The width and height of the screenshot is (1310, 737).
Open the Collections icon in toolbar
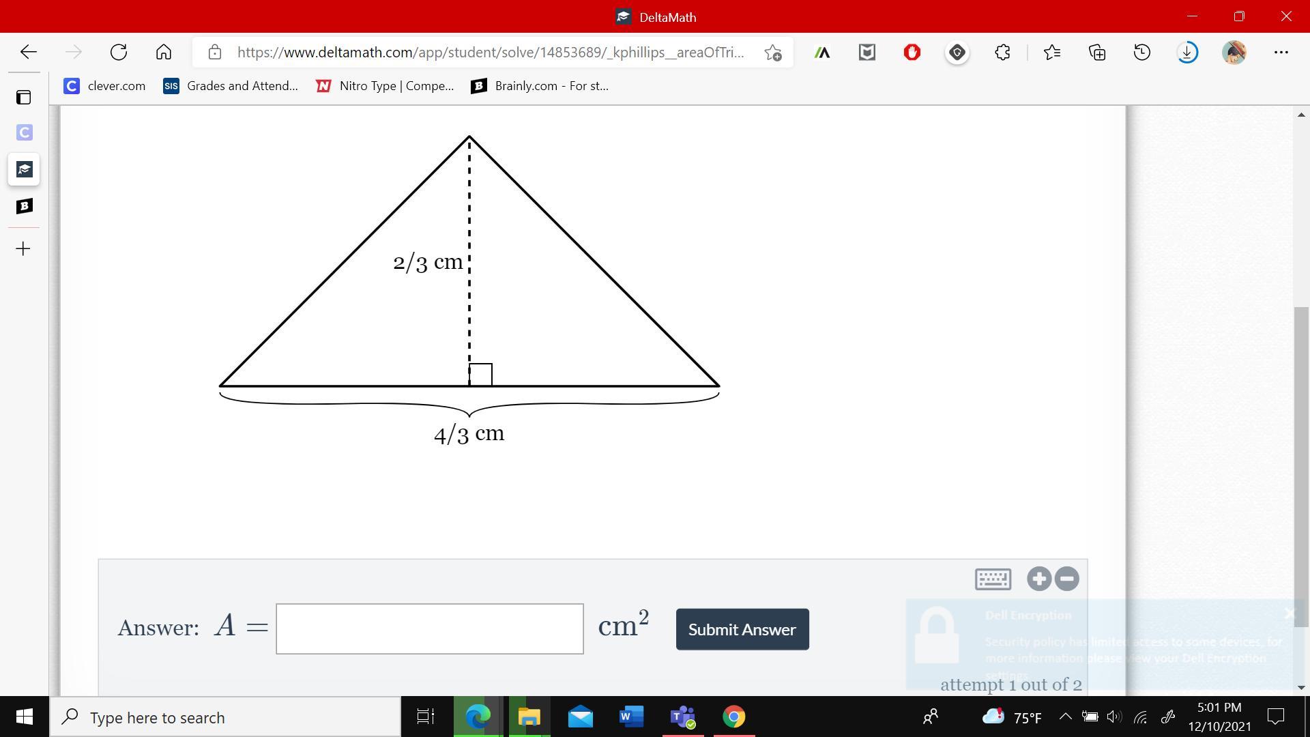(x=1097, y=53)
